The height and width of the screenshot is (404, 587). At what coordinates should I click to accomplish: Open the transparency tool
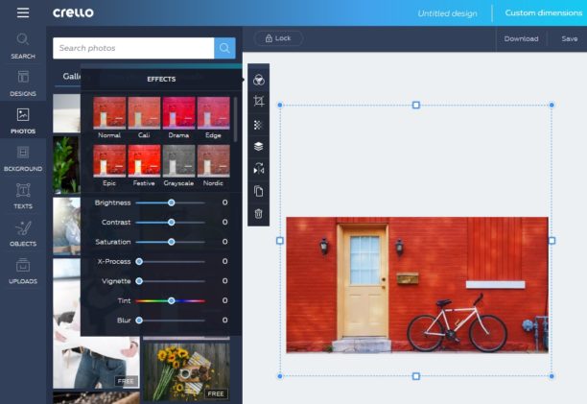(258, 125)
